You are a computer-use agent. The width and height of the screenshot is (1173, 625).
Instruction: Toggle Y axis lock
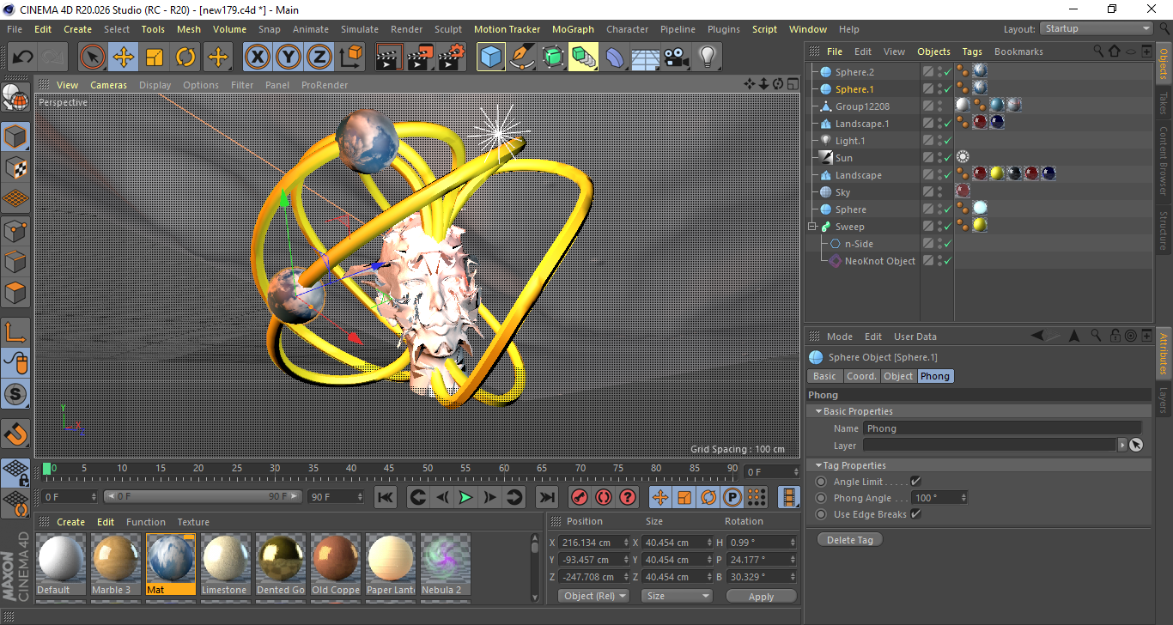coord(289,58)
